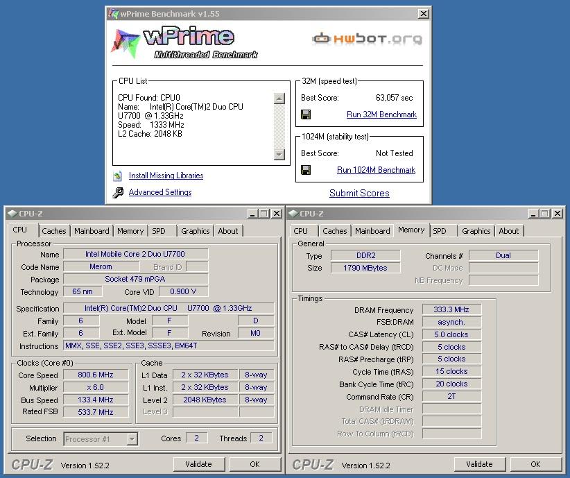Click the Cores count 2 field
Screen dimensions: 570x478
click(x=197, y=438)
